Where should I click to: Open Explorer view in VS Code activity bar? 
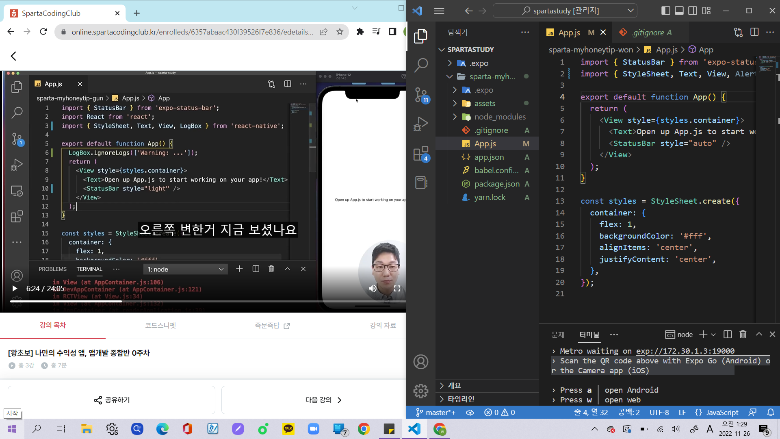click(x=421, y=37)
